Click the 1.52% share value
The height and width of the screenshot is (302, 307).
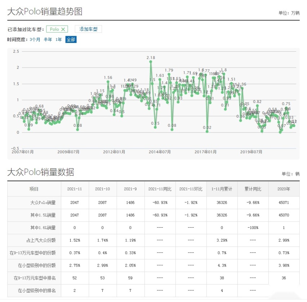click(75, 240)
